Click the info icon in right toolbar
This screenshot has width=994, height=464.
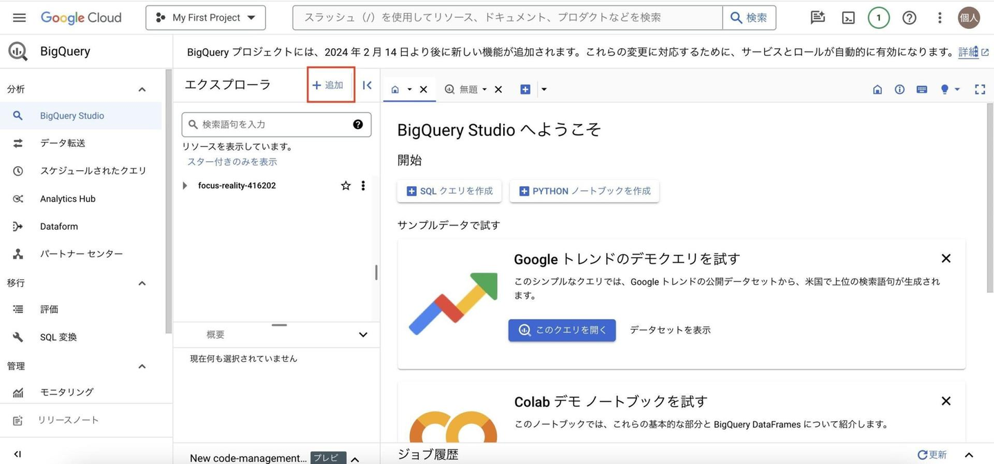[x=899, y=89]
